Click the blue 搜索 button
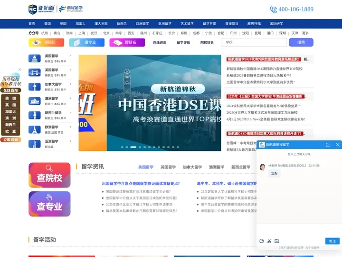342x257 pixels. (301, 42)
